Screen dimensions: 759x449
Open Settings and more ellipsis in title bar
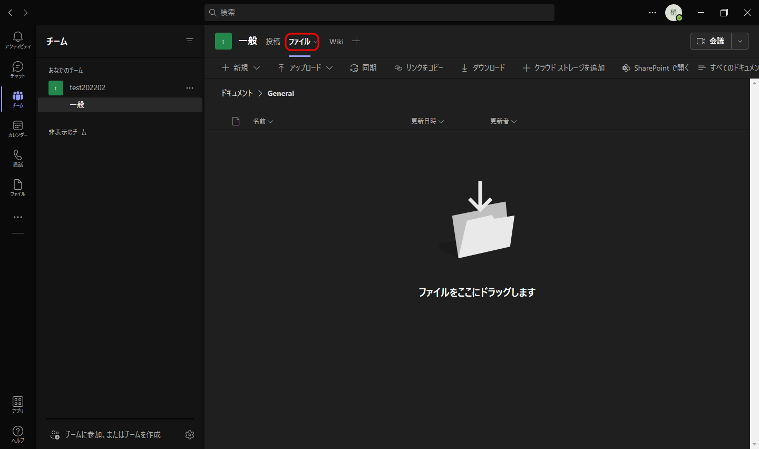653,13
